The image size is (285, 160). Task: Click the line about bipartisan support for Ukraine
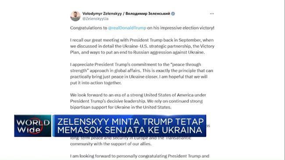pyautogui.click(x=121, y=107)
